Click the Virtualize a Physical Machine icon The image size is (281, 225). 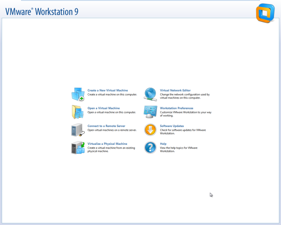78,148
